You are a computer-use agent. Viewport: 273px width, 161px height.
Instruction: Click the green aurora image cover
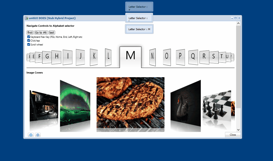point(75,103)
